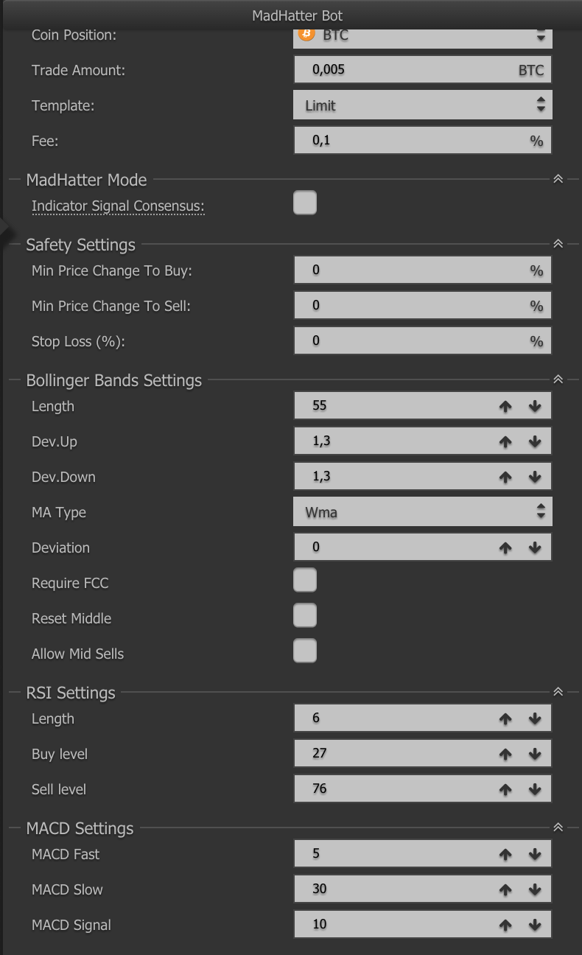Click the Indicator Signal Consensus label link
Image resolution: width=582 pixels, height=955 pixels.
[x=118, y=206]
